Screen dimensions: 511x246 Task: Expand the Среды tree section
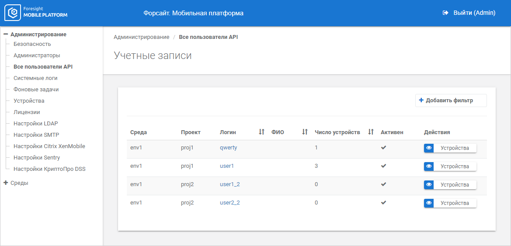[6, 183]
